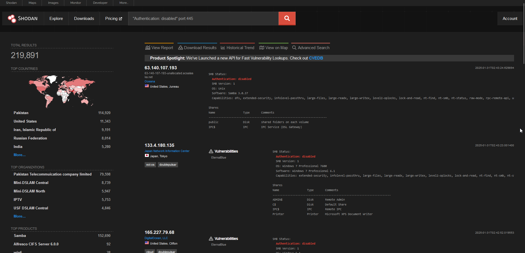Open host 63.140.107.193
This screenshot has width=525, height=253.
pos(161,68)
